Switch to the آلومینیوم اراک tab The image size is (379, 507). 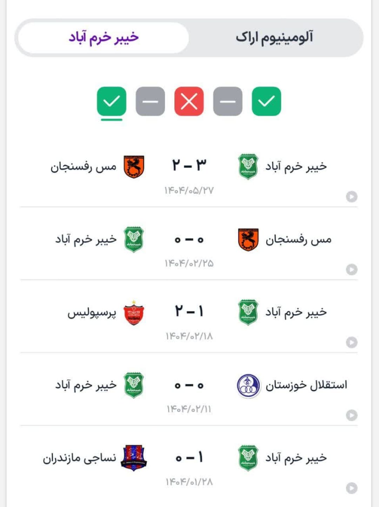(274, 38)
